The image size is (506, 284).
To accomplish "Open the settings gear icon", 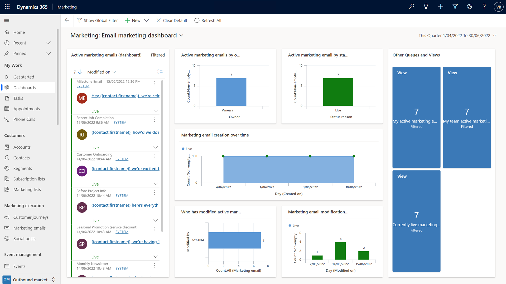I will pyautogui.click(x=470, y=7).
